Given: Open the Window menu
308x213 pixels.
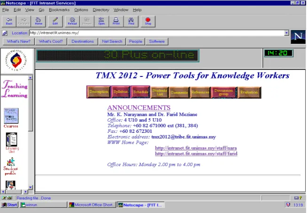Looking at the screenshot, I should click(x=121, y=10).
